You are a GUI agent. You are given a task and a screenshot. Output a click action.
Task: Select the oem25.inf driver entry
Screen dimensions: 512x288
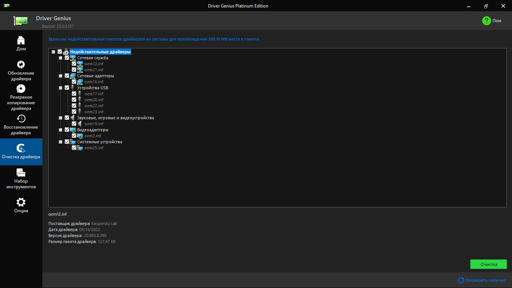click(x=94, y=148)
